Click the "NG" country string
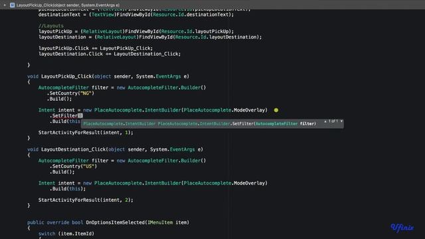Screen dimensions: 425x239 (x=86, y=93)
